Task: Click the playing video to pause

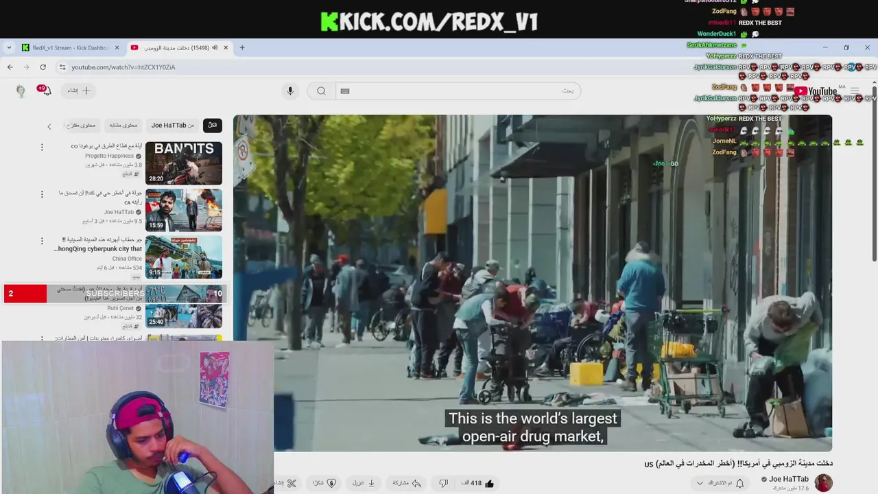Action: pos(532,283)
